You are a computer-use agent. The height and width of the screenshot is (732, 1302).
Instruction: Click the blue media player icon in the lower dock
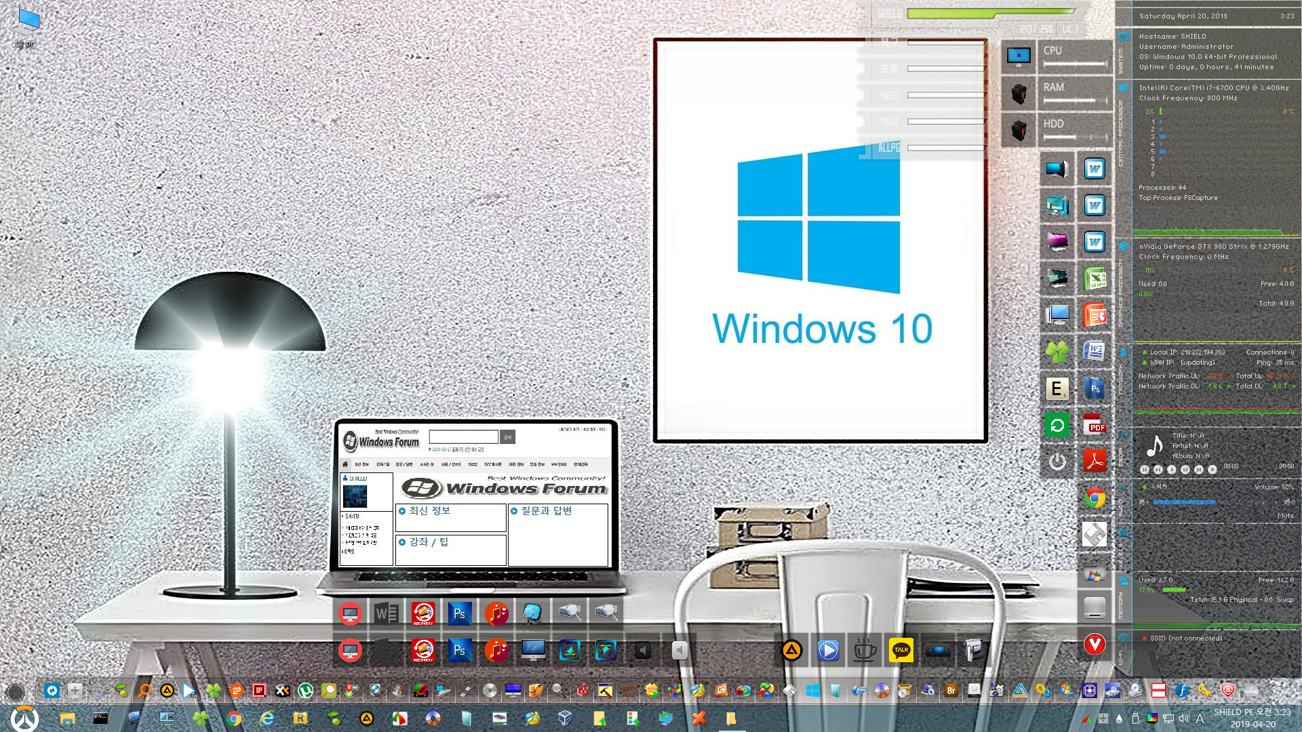pyautogui.click(x=827, y=650)
